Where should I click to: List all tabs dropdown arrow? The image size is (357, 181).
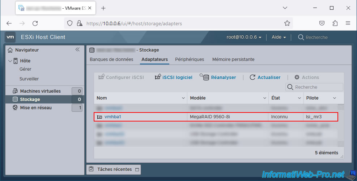285,8
